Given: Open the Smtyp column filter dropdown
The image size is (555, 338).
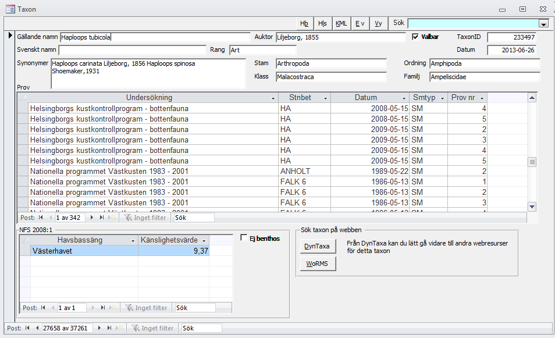Looking at the screenshot, I should 442,98.
